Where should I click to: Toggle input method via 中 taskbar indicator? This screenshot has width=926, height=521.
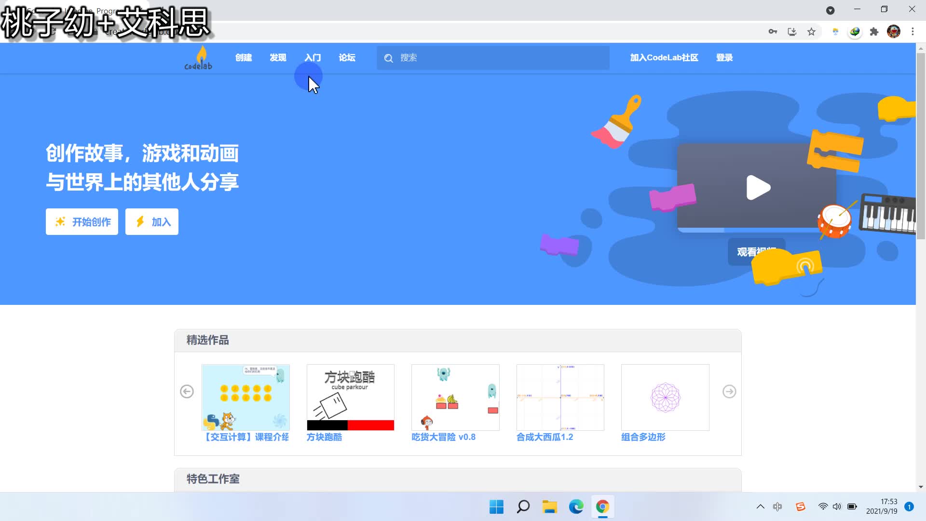[x=778, y=507]
